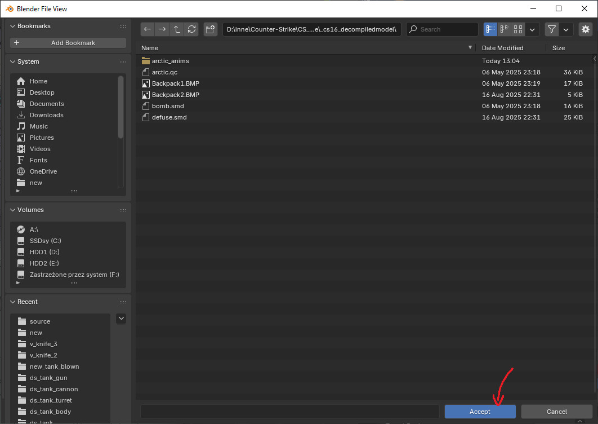
Task: Collapse the Bookmarks panel
Action: click(12, 26)
